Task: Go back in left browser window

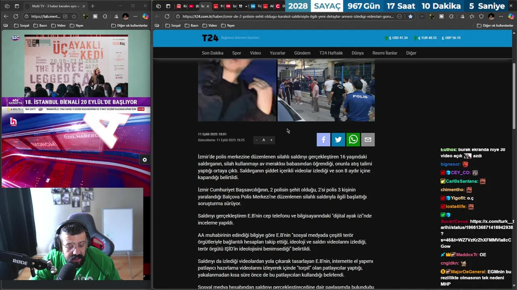Action: click(6, 16)
